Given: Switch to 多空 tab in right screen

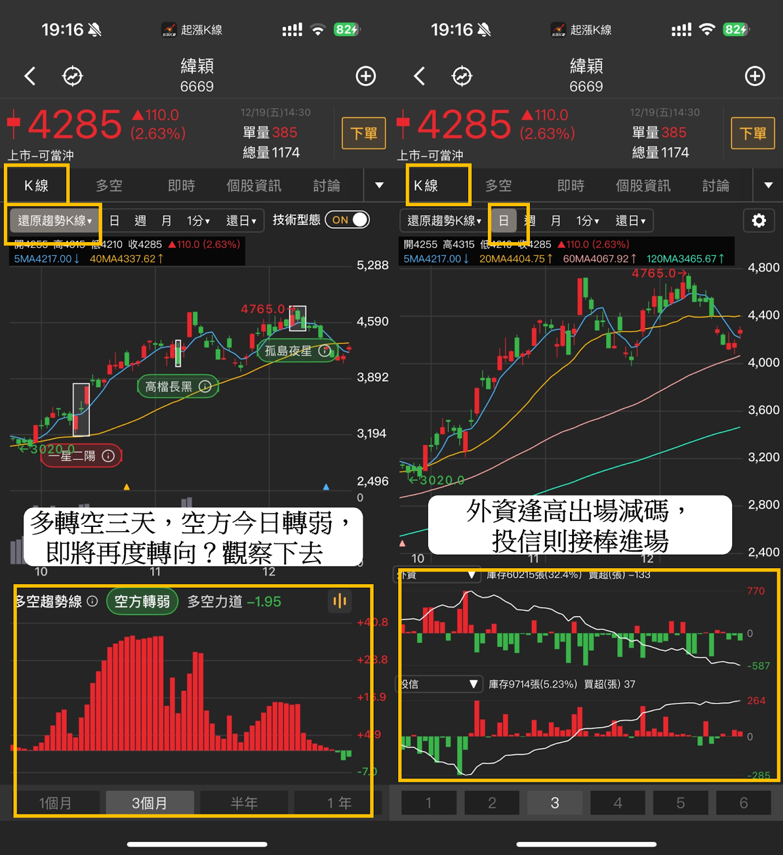Looking at the screenshot, I should (499, 185).
